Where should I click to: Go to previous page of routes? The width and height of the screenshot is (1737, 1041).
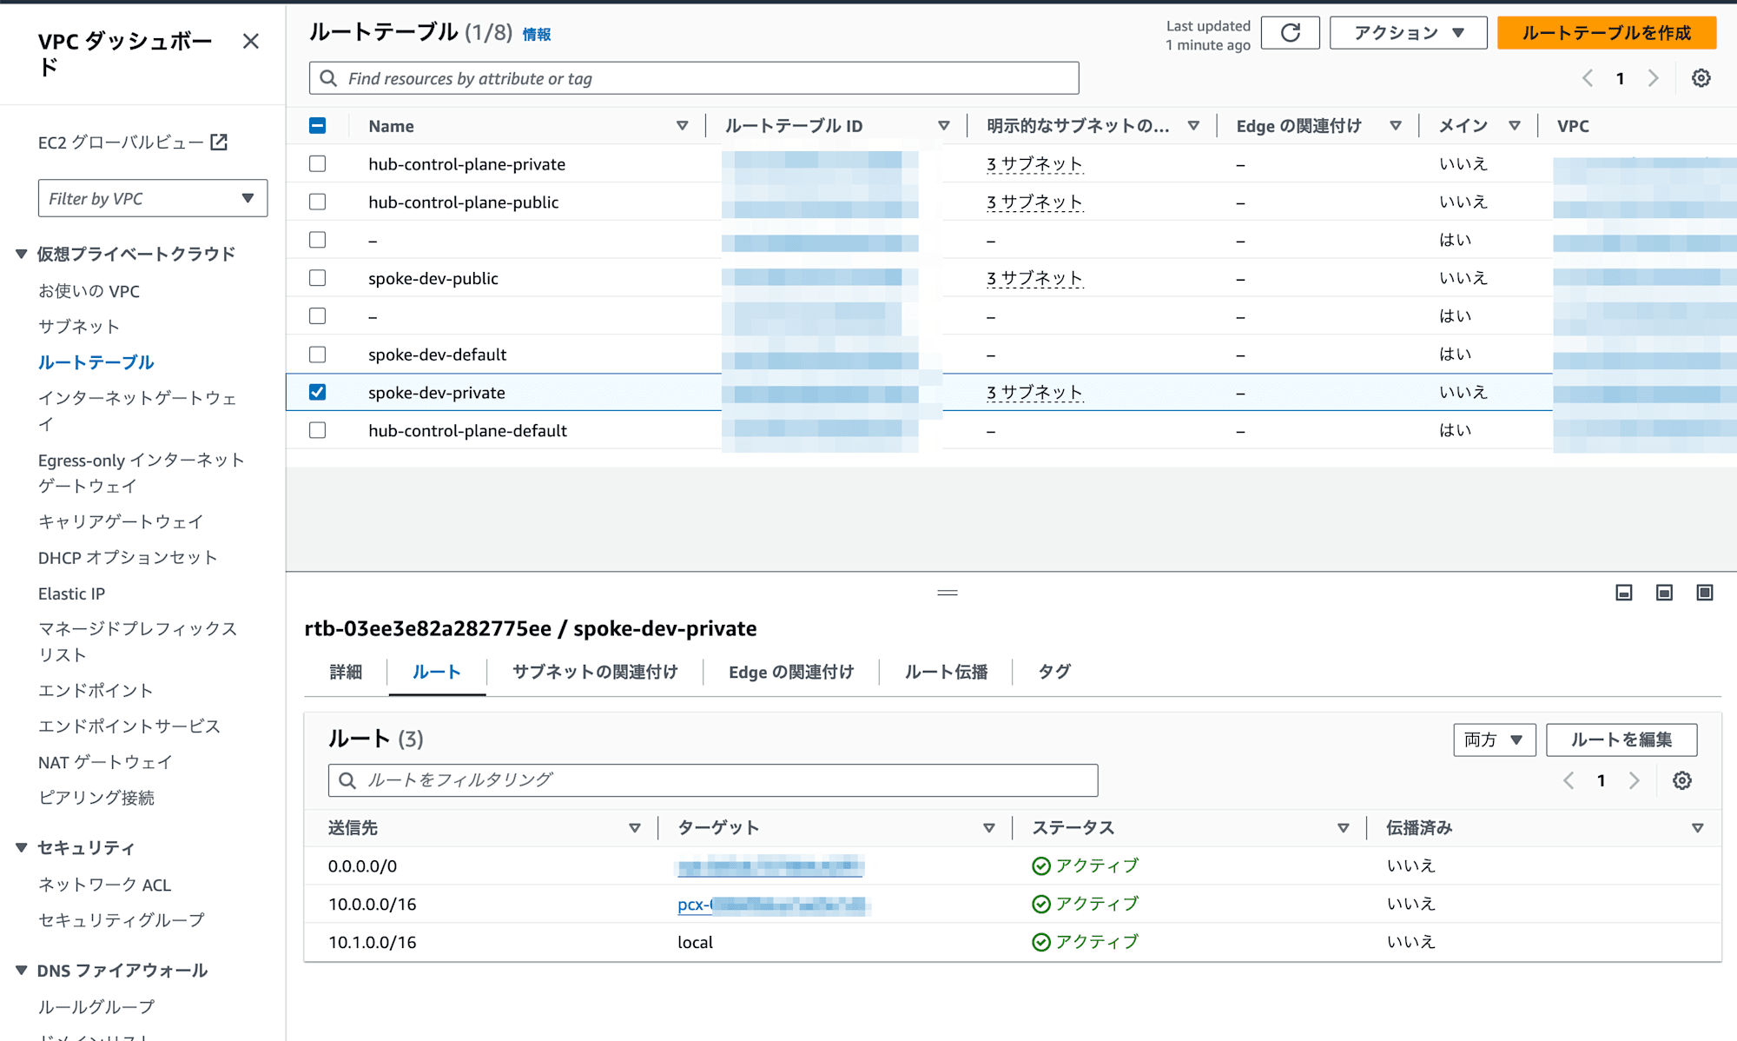tap(1569, 780)
